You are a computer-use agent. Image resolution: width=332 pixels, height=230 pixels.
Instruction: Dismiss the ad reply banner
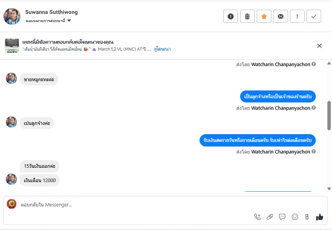coord(319,46)
